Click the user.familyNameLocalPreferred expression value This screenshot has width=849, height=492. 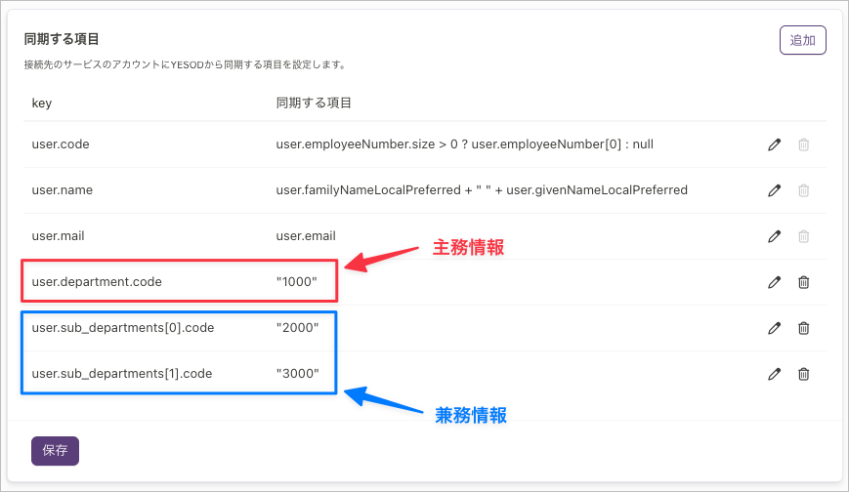click(482, 190)
